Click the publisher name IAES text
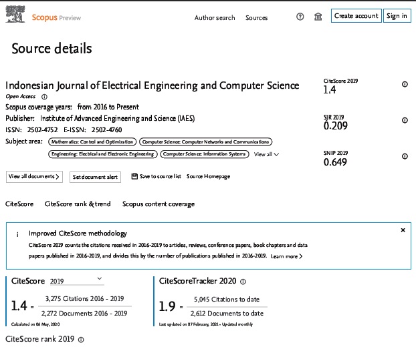 [x=117, y=118]
